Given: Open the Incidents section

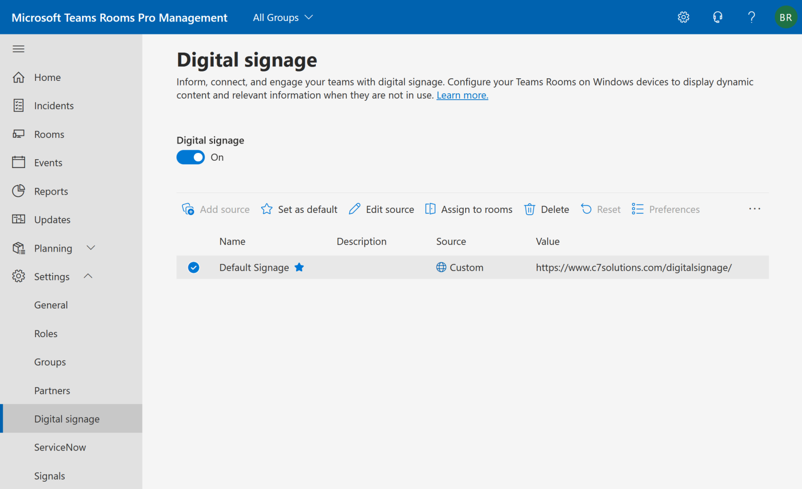Looking at the screenshot, I should [18, 105].
